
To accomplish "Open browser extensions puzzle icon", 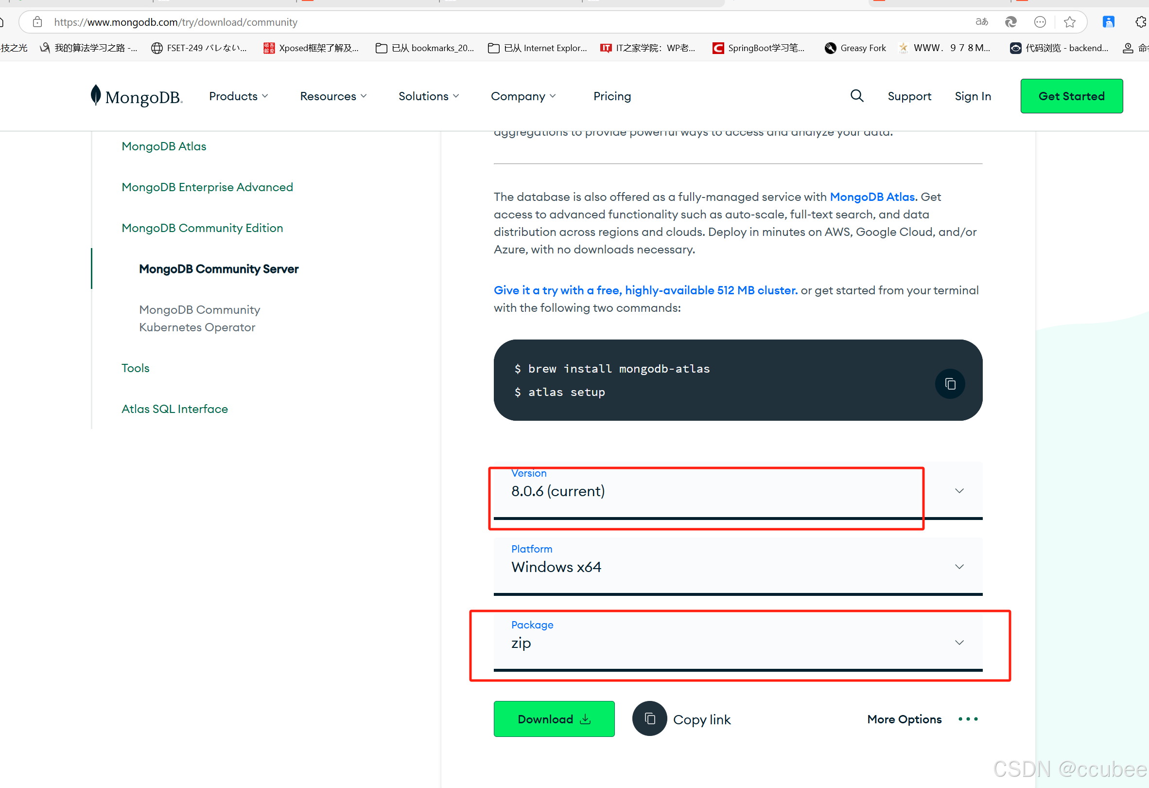I will click(x=1140, y=22).
